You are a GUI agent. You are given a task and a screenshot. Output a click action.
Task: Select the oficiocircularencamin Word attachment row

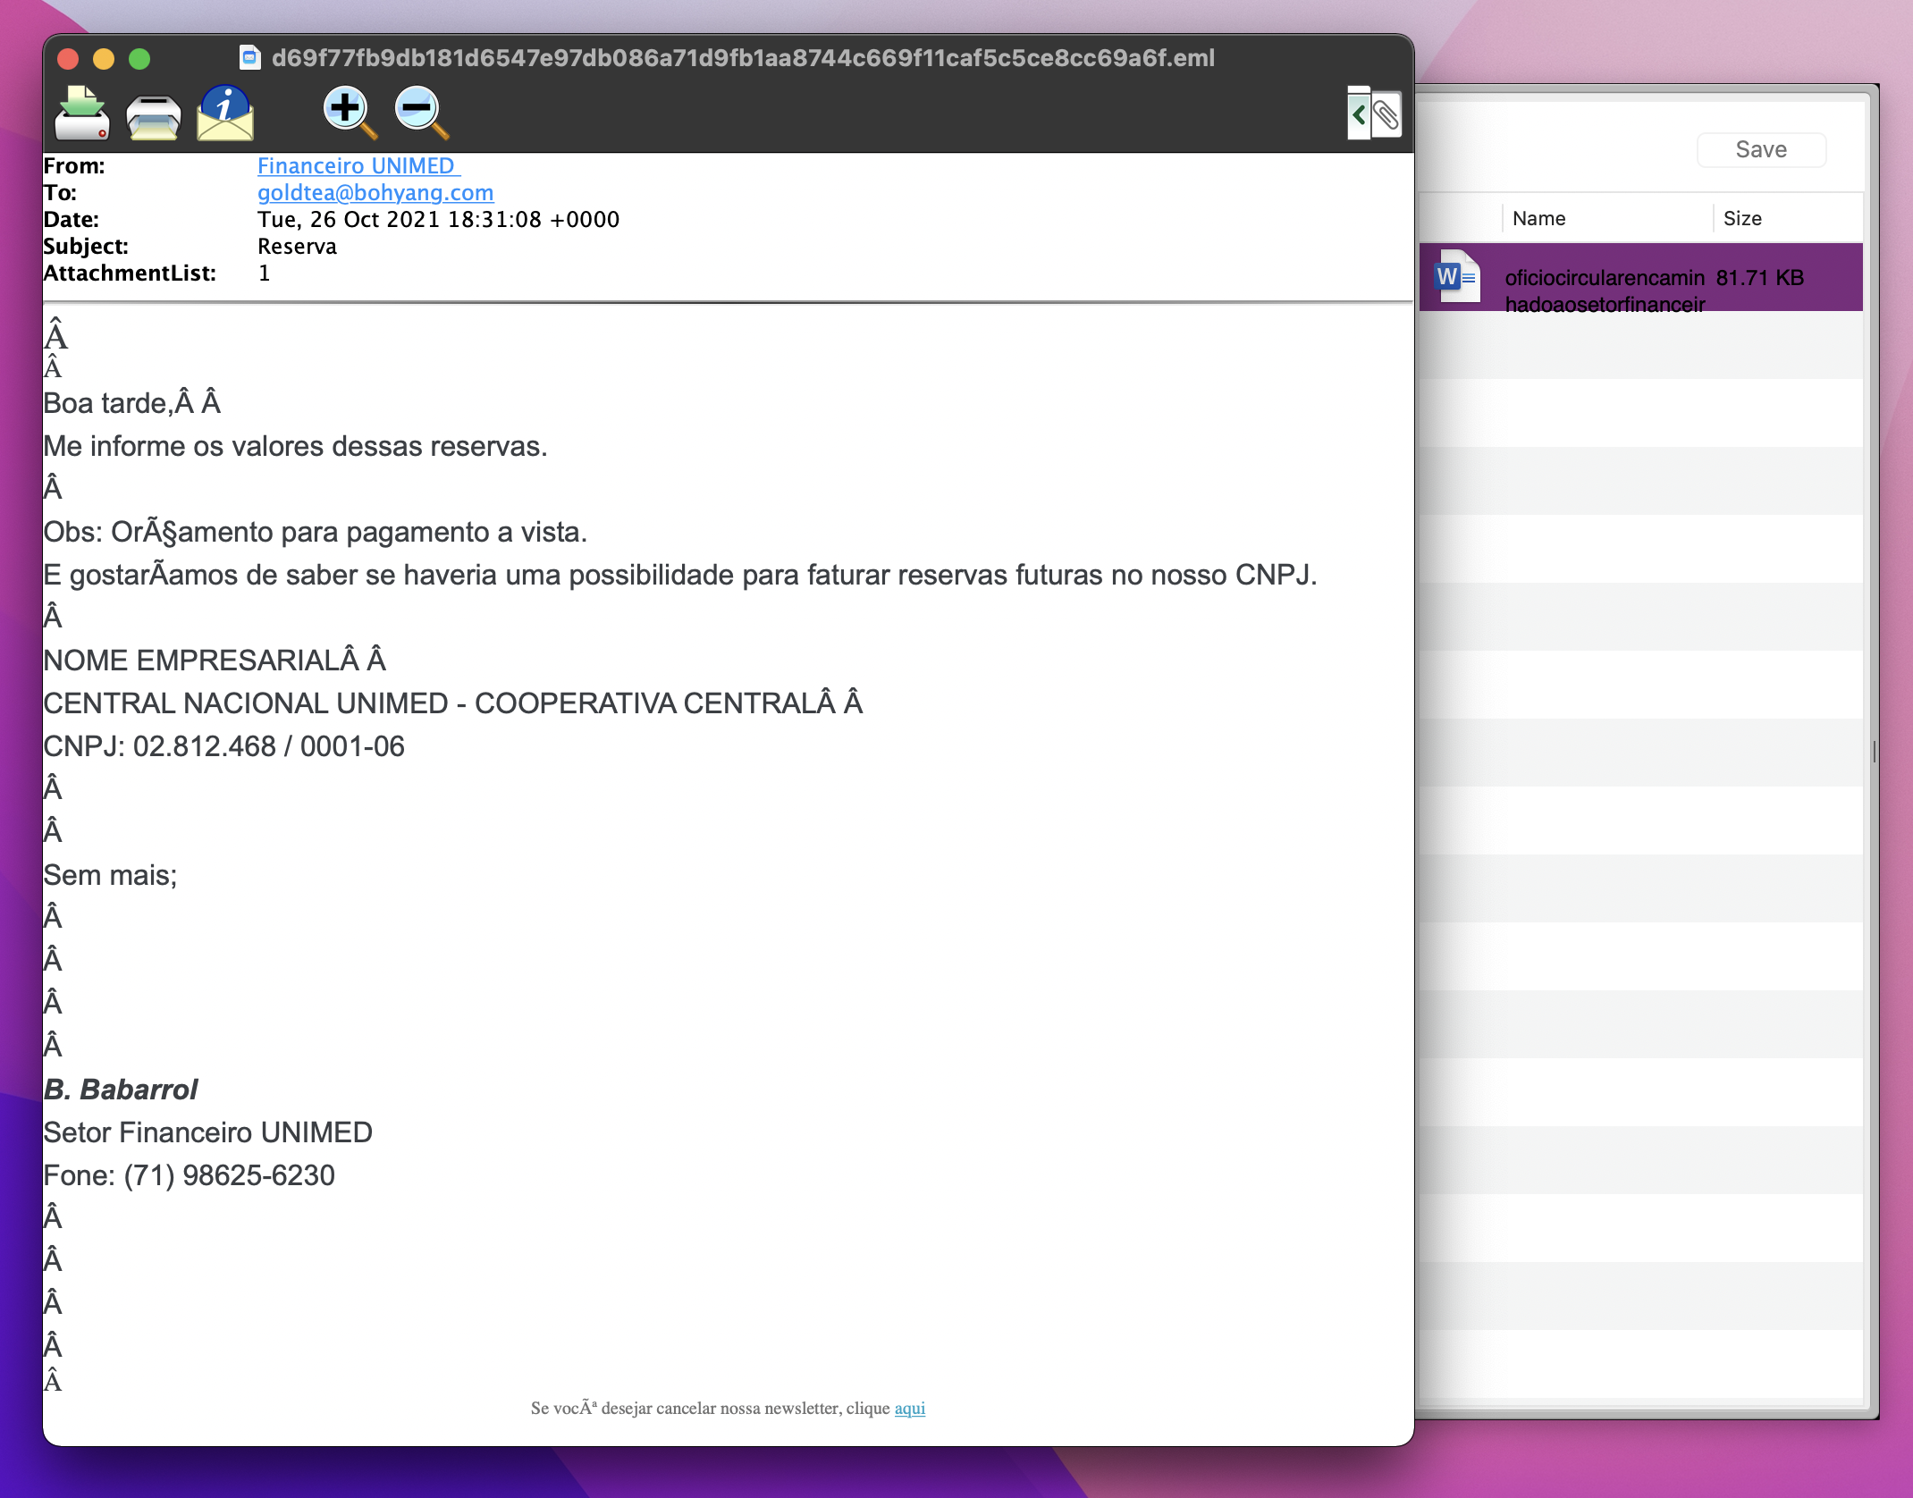[1641, 277]
